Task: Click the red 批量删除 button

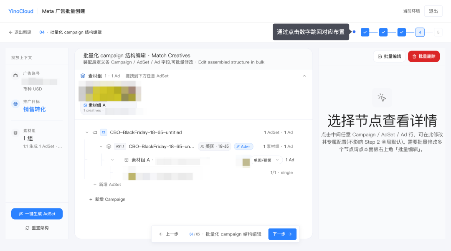Action: click(x=424, y=56)
